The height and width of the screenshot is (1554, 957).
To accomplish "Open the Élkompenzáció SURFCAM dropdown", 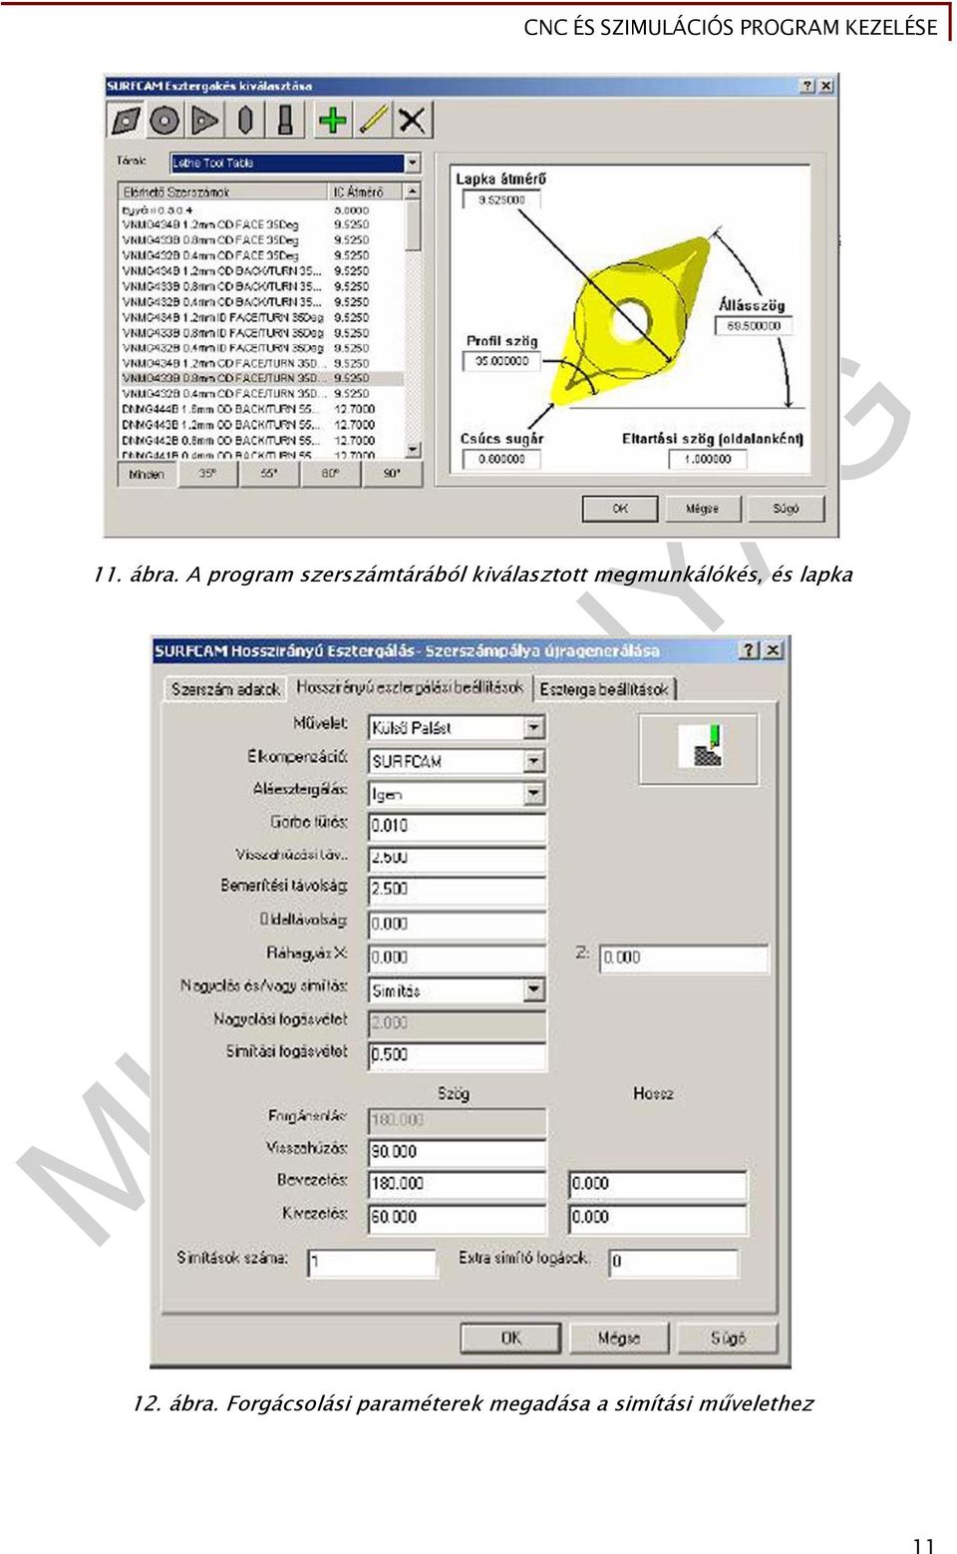I will tap(534, 761).
